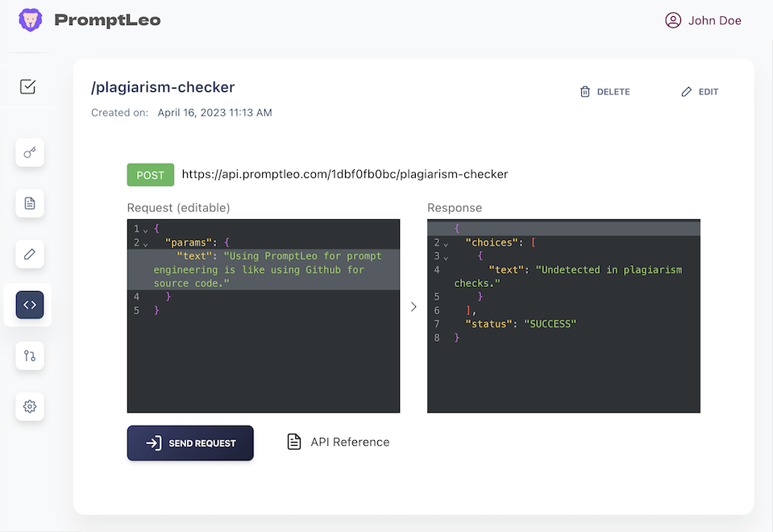Click the endpoint URL text

pyautogui.click(x=345, y=174)
